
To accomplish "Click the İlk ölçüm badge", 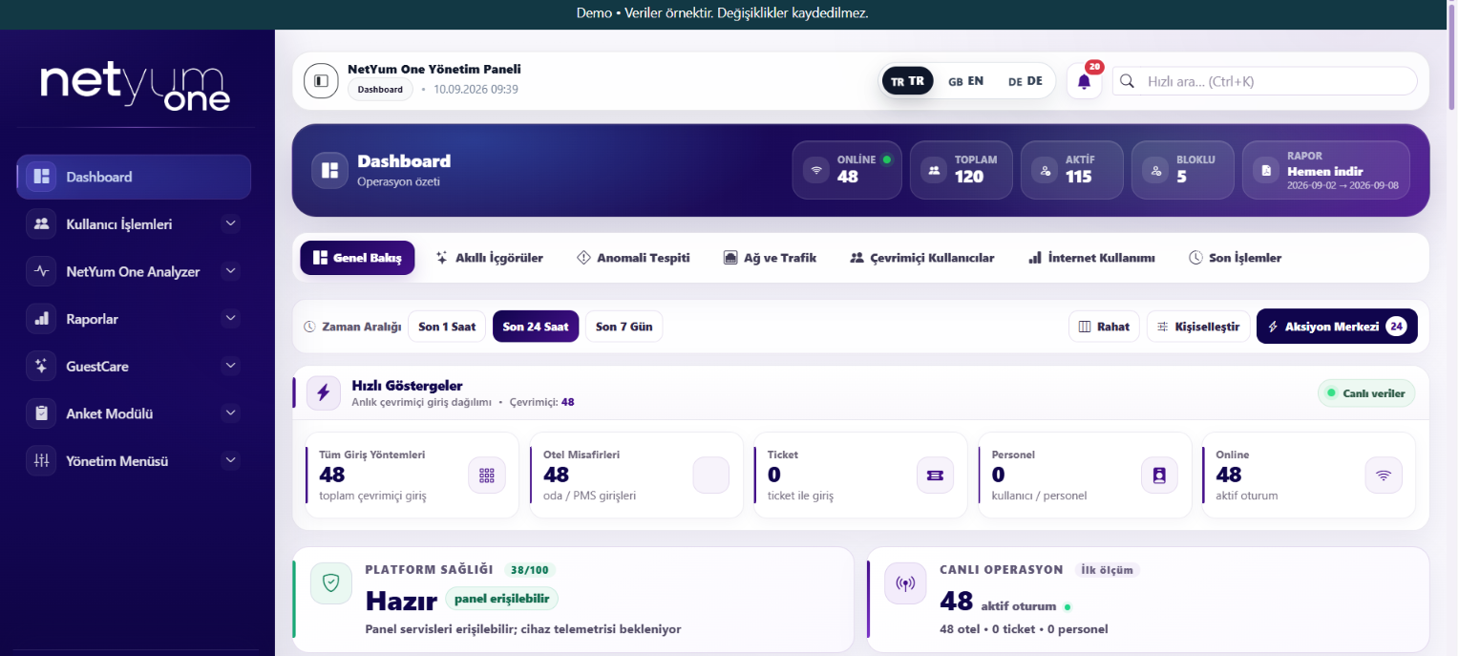I will point(1107,570).
